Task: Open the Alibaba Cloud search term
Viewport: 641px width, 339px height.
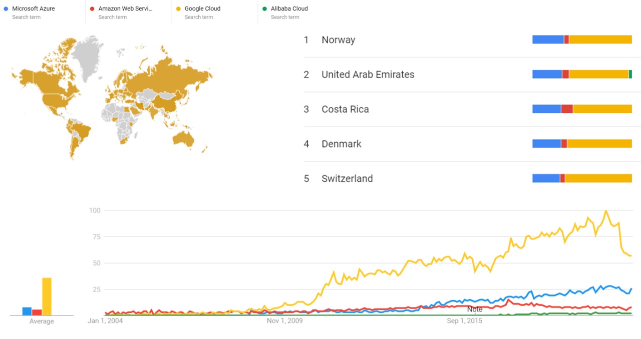Action: pos(289,9)
